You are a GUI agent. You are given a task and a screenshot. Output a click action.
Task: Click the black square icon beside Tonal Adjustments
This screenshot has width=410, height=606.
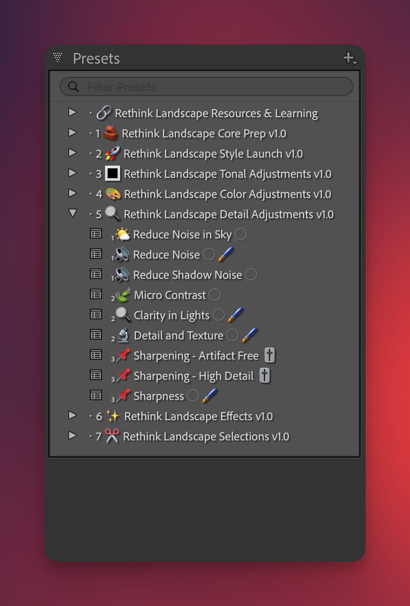click(113, 174)
